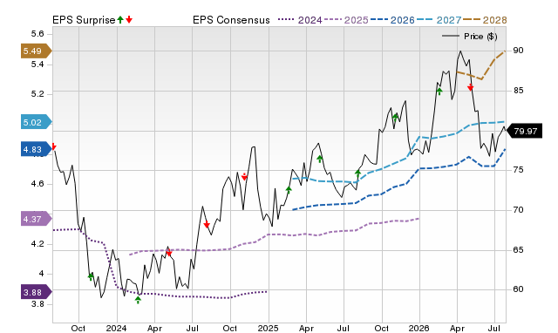The height and width of the screenshot is (333, 558).
Task: Click the 5.6 left axis label
Action: click(x=37, y=34)
